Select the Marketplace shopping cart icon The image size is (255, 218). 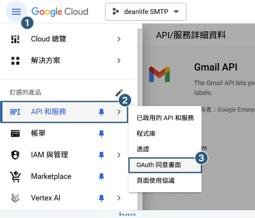[x=16, y=176]
